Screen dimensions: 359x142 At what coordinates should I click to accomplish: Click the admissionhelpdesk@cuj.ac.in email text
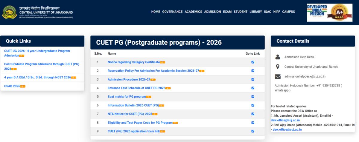[x=305, y=77]
